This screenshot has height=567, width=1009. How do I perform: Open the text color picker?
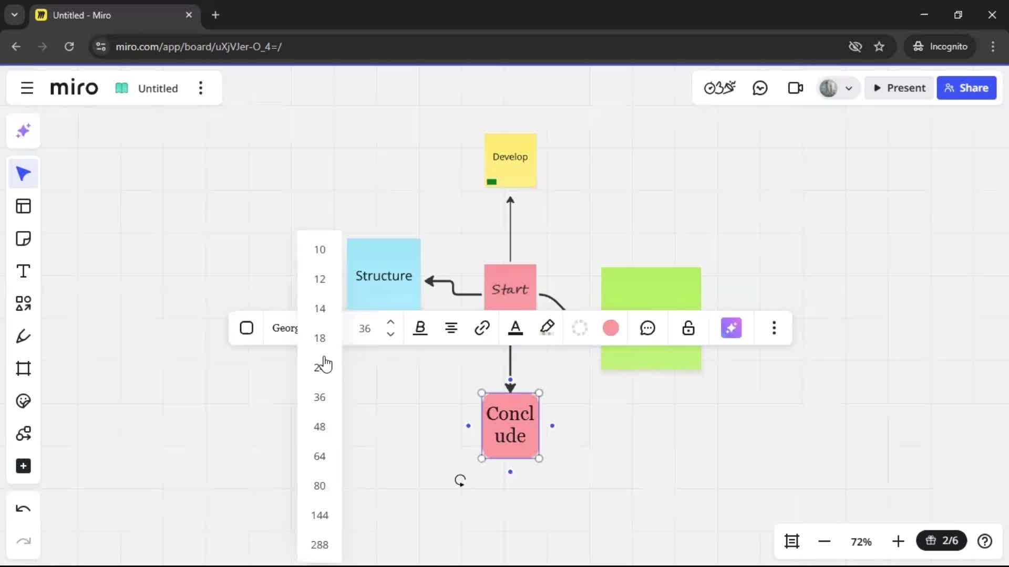click(516, 328)
